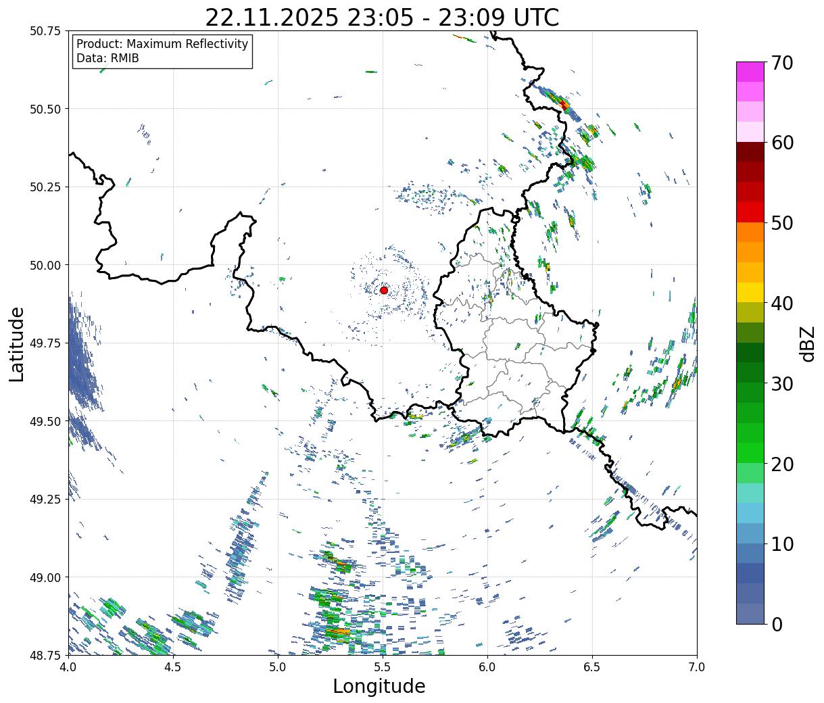
Task: Click longitude tick label 4.5
Action: click(173, 667)
